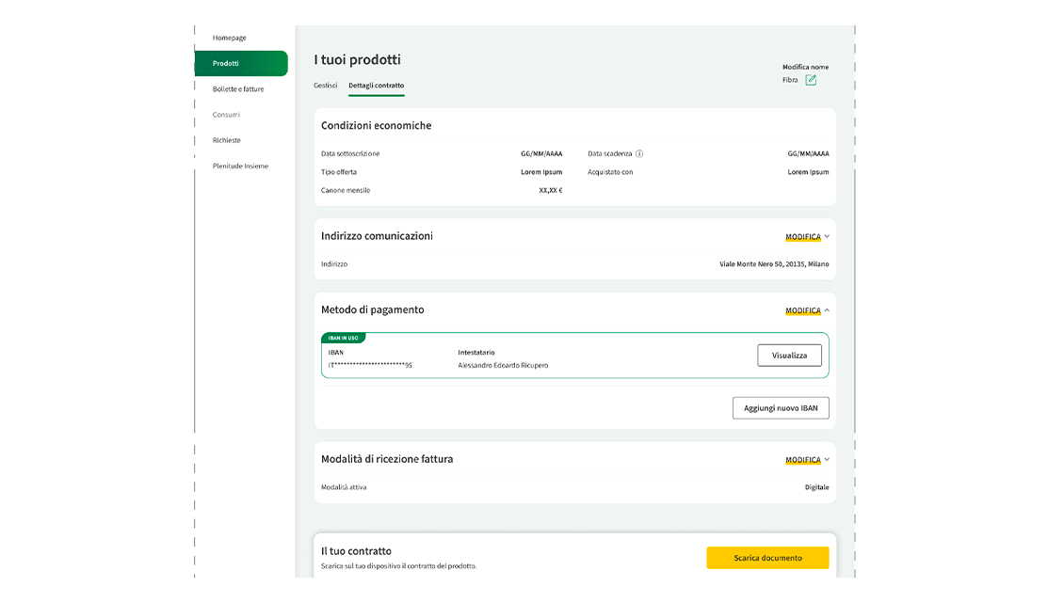This screenshot has width=1048, height=602.
Task: Switch to the Gestisci tab
Action: click(325, 86)
